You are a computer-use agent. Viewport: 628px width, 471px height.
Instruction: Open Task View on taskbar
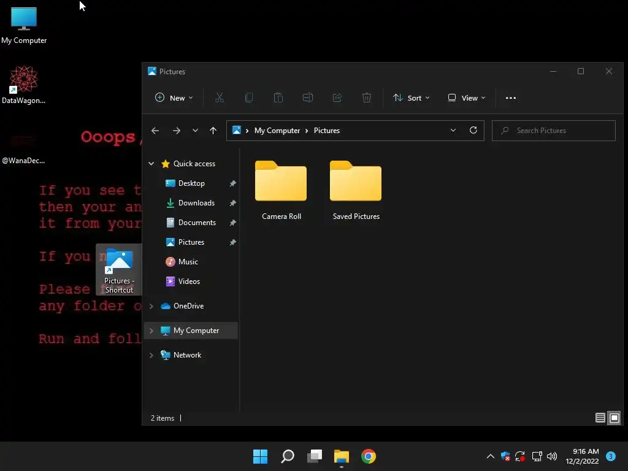tap(315, 456)
